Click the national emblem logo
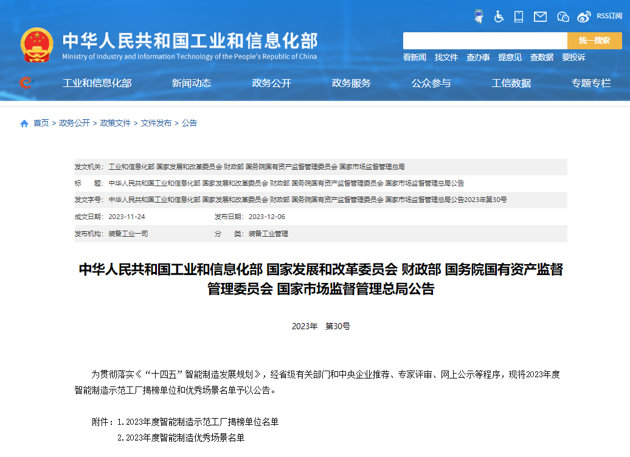Image resolution: width=630 pixels, height=457 pixels. 36,45
